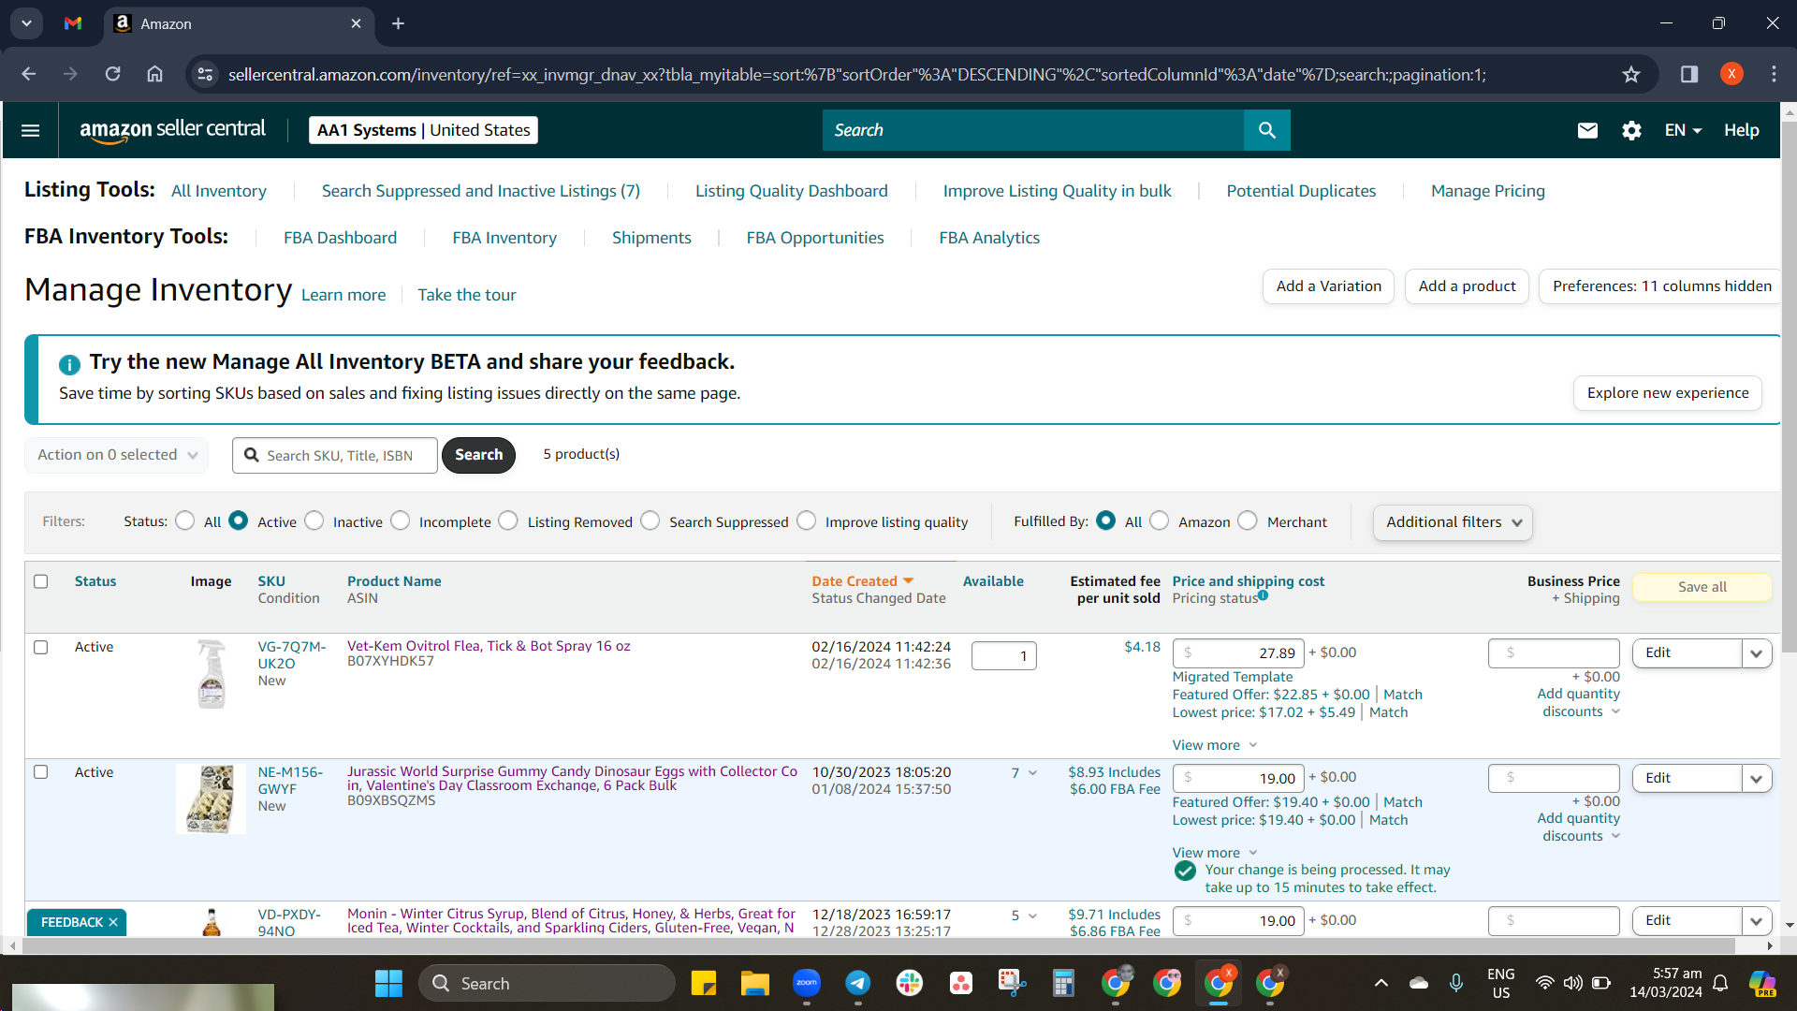The image size is (1797, 1011).
Task: View site information icon in address bar
Action: coord(205,74)
